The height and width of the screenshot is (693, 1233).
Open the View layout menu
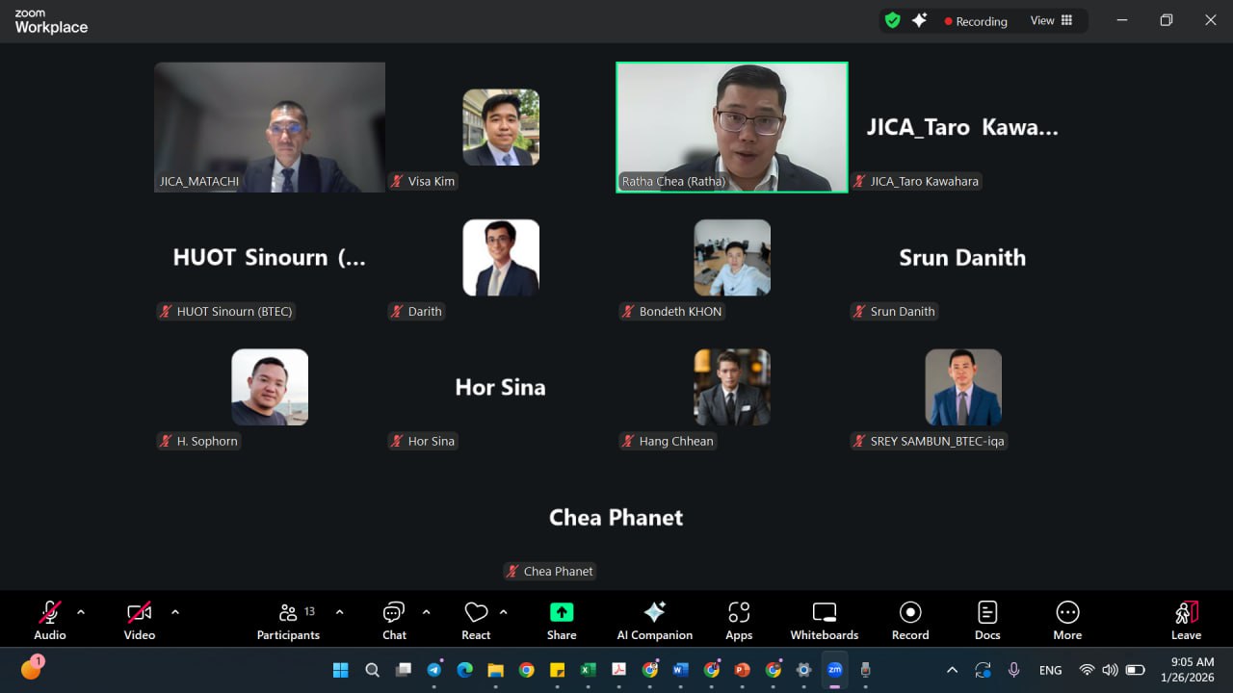tap(1051, 20)
